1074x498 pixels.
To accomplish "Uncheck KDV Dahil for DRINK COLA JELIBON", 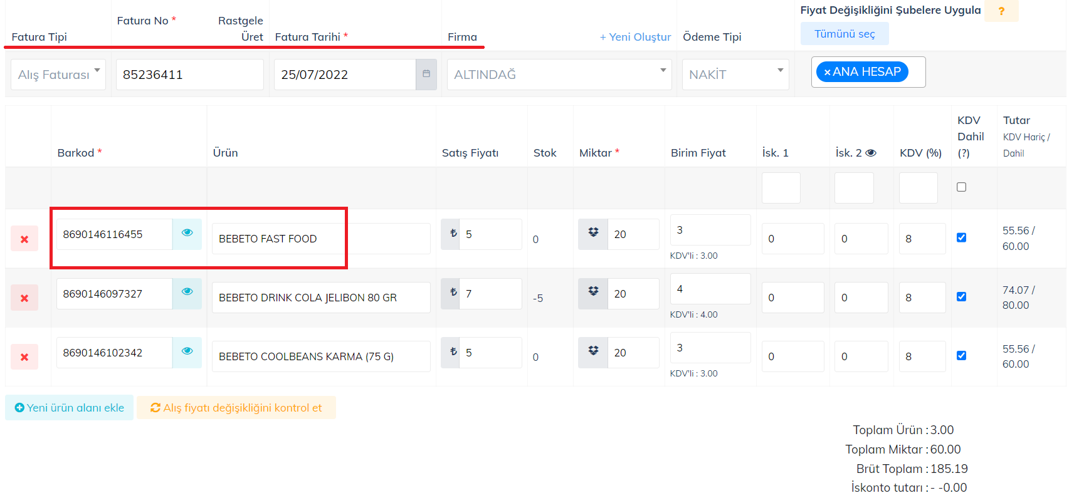I will 961,296.
